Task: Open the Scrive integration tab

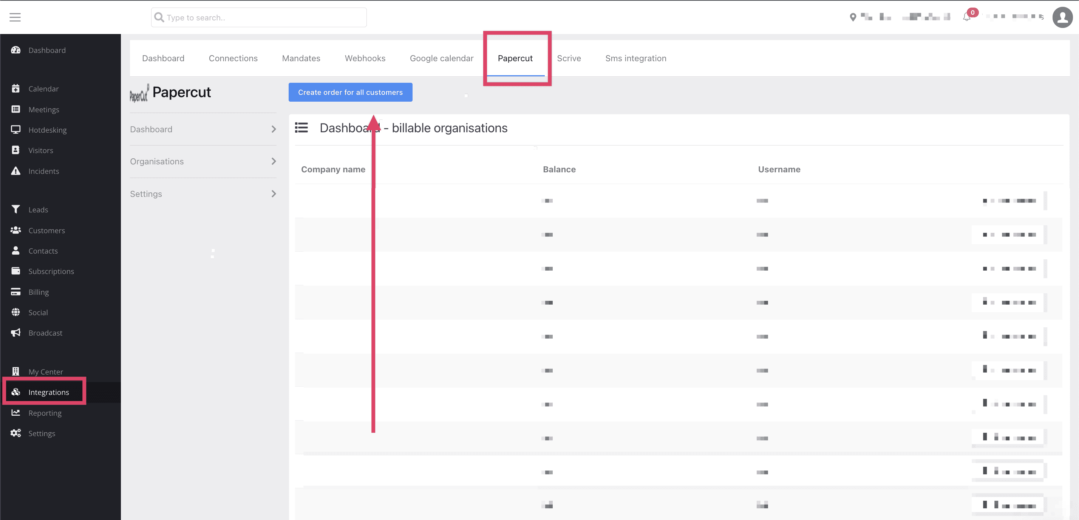Action: click(569, 58)
